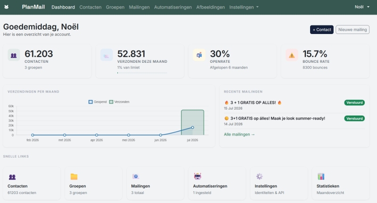The image size is (377, 203).
Task: Open Afbeeldingen in the top navigation
Action: click(210, 7)
